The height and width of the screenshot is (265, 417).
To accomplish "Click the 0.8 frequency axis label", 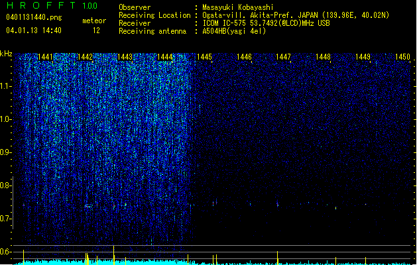I will [x=5, y=185].
